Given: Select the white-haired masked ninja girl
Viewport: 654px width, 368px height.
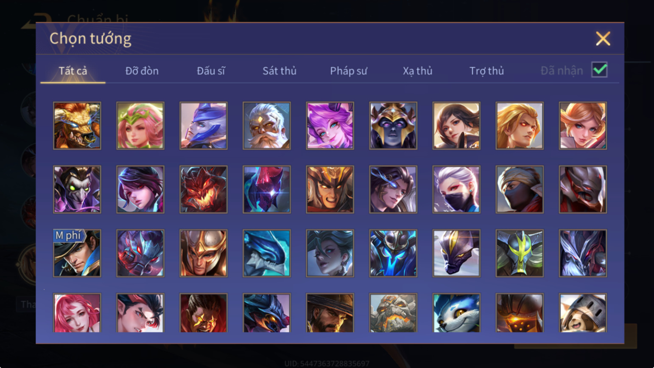Looking at the screenshot, I should click(x=456, y=189).
